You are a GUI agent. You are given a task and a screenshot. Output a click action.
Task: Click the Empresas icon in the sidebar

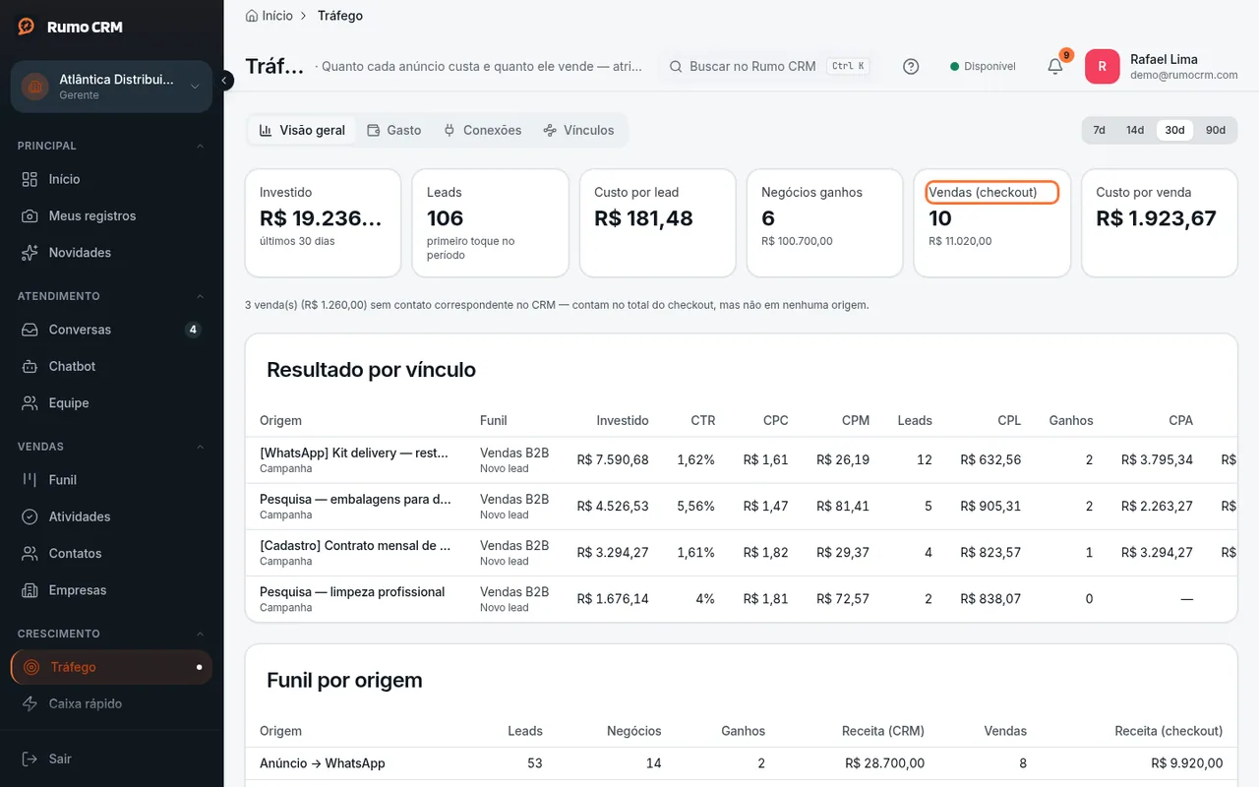click(x=30, y=590)
